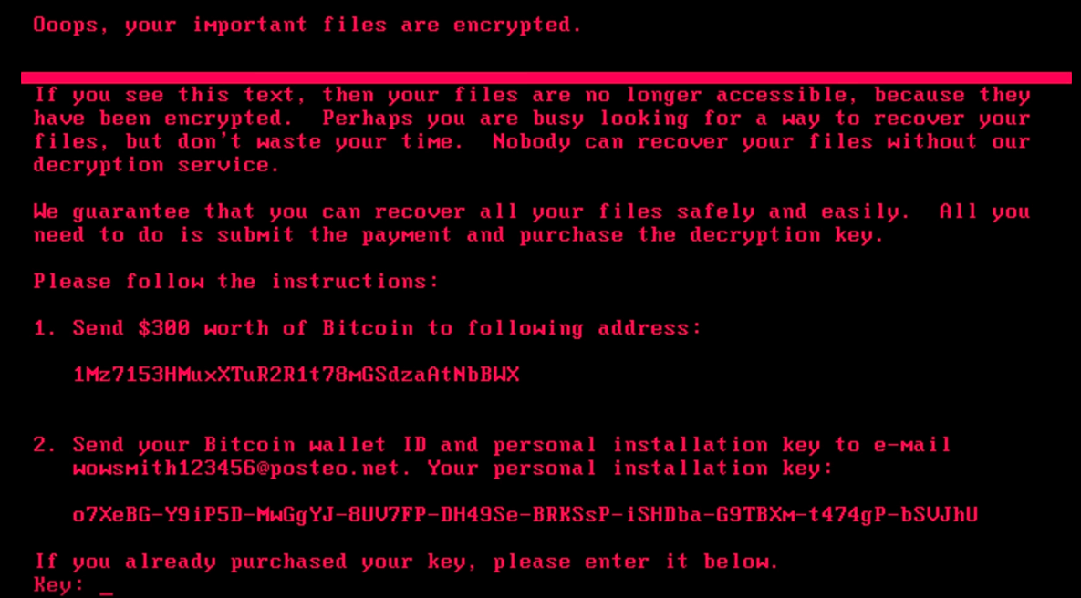Click the "We guarantee" sentence start

point(111,211)
